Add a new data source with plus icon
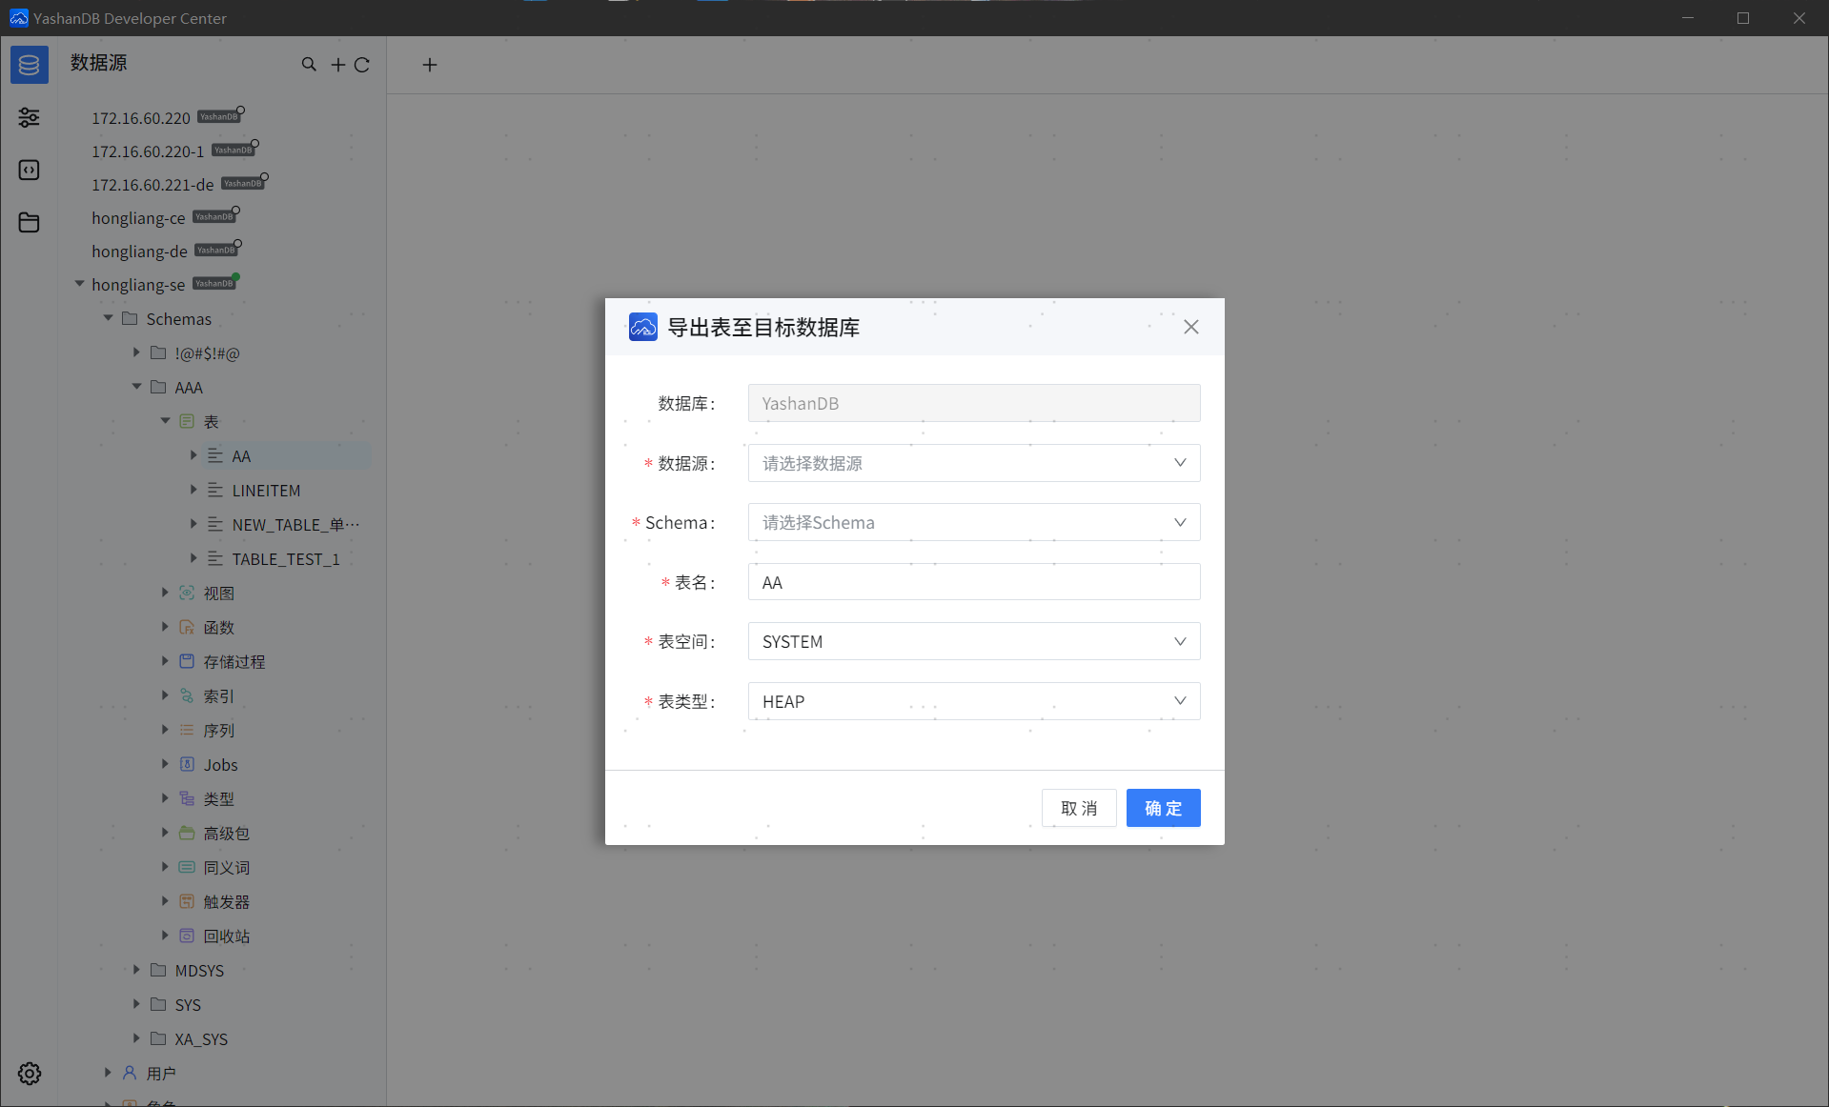The width and height of the screenshot is (1829, 1107). (x=337, y=65)
